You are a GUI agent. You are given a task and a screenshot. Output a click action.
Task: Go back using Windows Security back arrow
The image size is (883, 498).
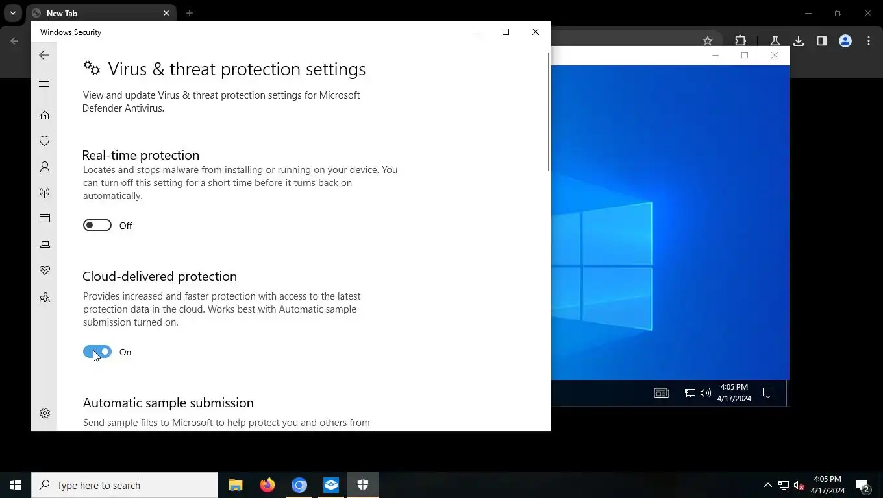[x=44, y=55]
